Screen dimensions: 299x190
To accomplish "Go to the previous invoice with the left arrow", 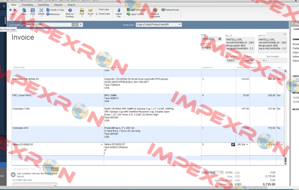I will [x=10, y=9].
